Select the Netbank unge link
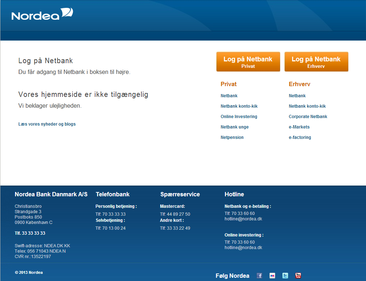This screenshot has width=366, height=281. 234,127
